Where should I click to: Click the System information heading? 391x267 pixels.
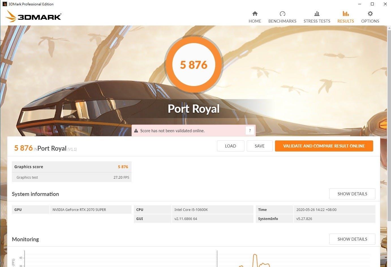pos(35,194)
